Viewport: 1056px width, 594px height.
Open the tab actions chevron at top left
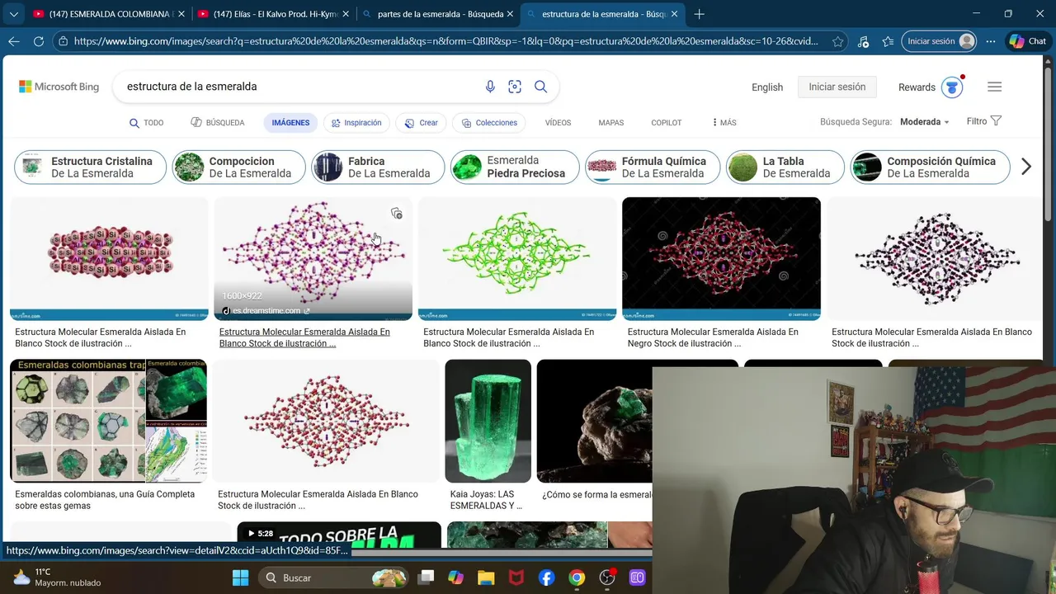pos(13,14)
